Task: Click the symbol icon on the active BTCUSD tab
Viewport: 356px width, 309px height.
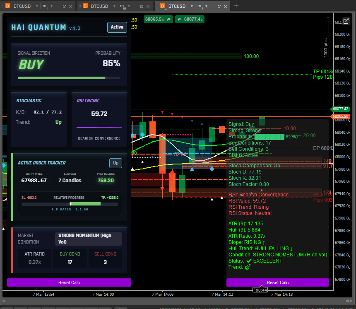Action: coord(162,6)
